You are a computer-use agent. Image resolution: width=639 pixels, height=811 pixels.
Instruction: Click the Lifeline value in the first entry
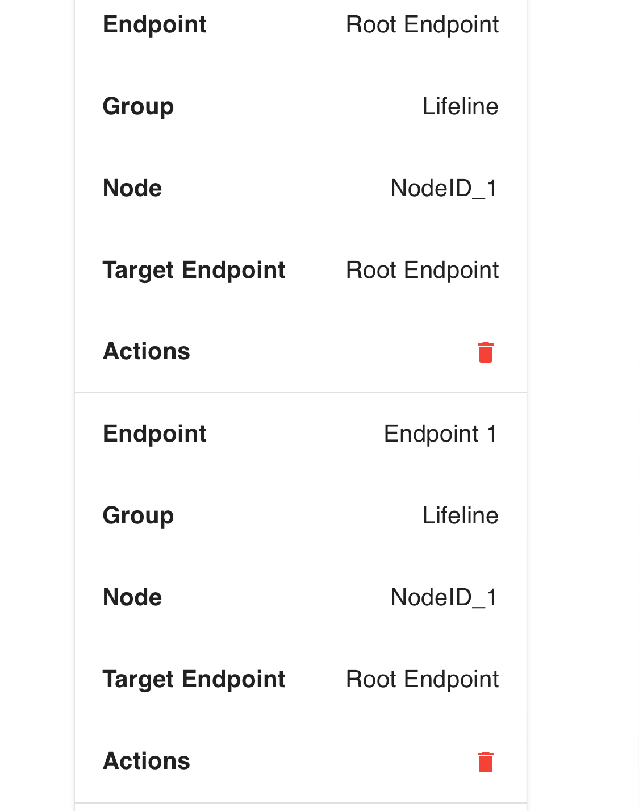tap(460, 106)
